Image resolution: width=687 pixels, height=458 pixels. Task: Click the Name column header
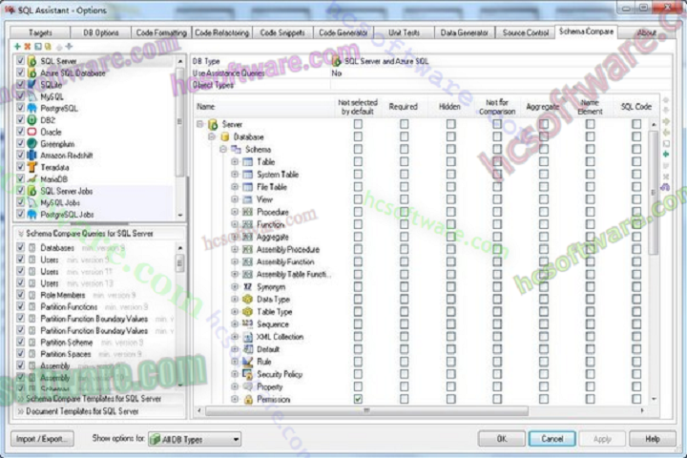coord(264,107)
